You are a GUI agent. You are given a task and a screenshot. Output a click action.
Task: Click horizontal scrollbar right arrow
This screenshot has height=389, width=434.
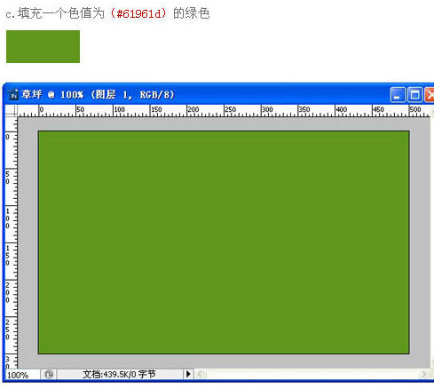coord(424,374)
